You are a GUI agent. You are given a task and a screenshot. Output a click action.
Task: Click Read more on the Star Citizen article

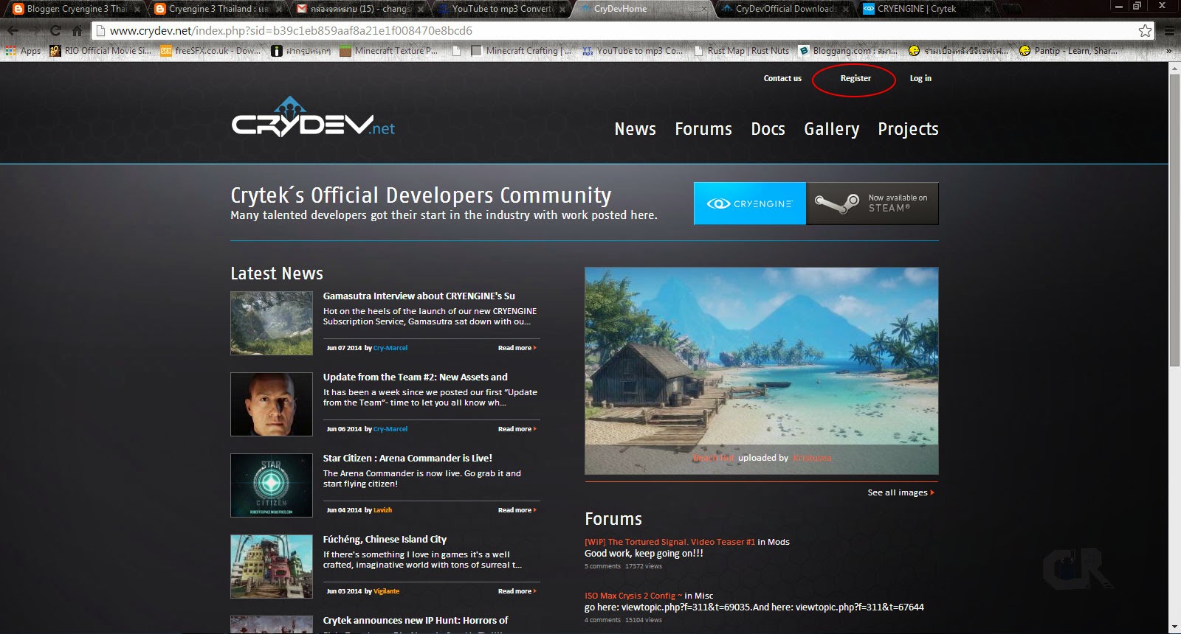point(517,510)
